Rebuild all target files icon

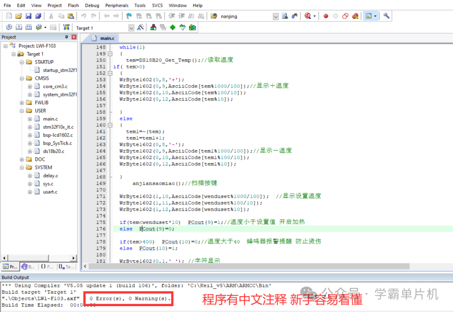(29, 27)
